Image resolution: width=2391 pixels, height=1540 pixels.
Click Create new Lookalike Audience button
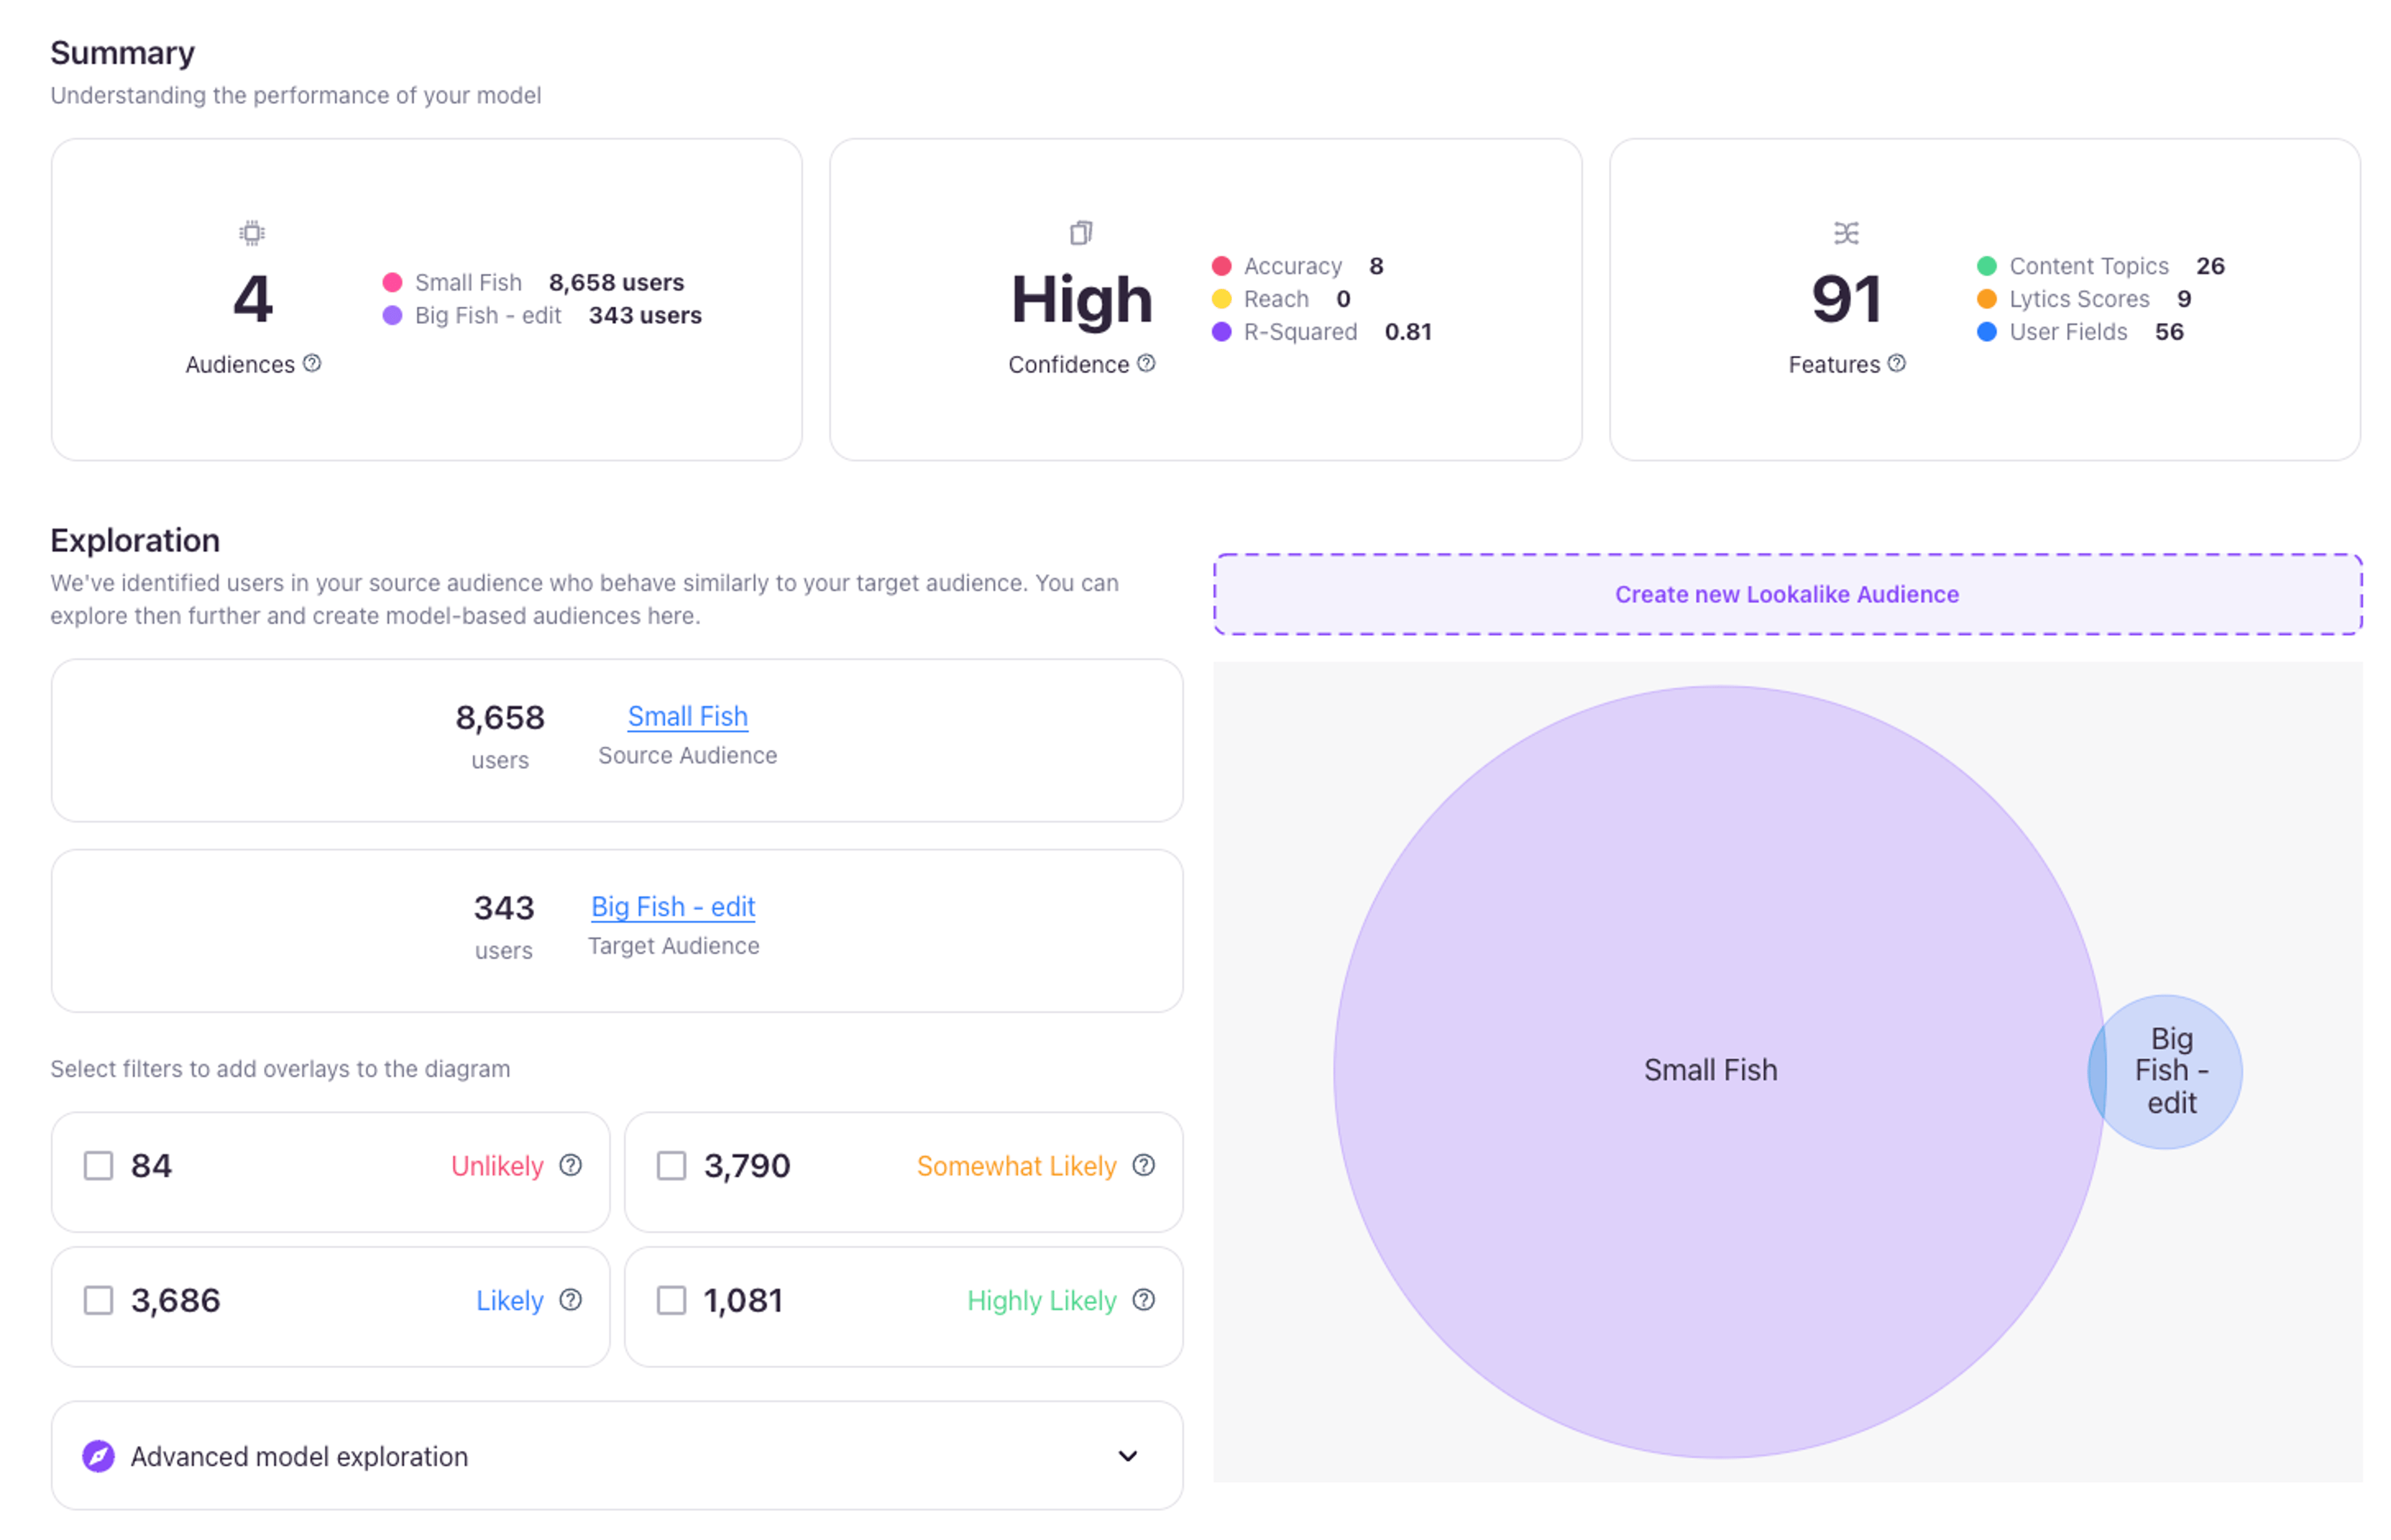1787,594
